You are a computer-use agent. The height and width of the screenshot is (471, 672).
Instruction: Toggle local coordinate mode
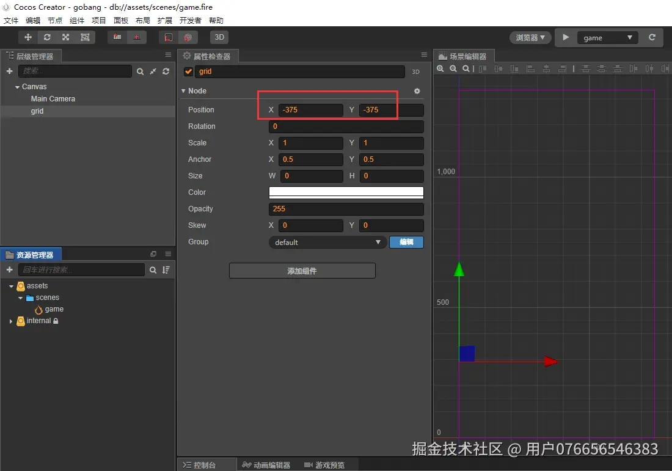(x=168, y=37)
